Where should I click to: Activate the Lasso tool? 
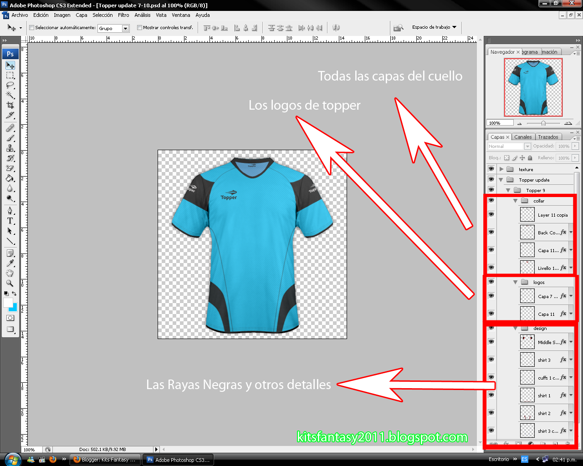10,85
